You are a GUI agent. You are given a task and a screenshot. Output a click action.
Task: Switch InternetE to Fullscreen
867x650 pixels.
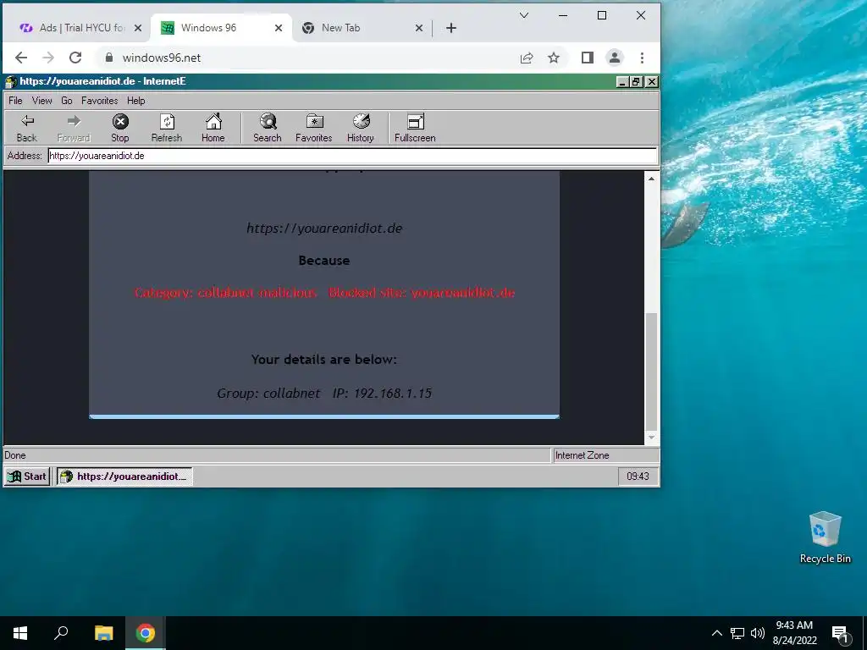415,129
